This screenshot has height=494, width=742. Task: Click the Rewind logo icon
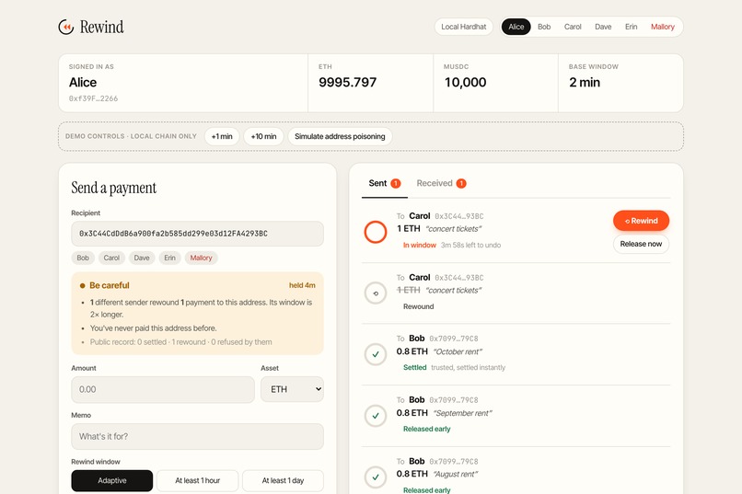pyautogui.click(x=66, y=27)
